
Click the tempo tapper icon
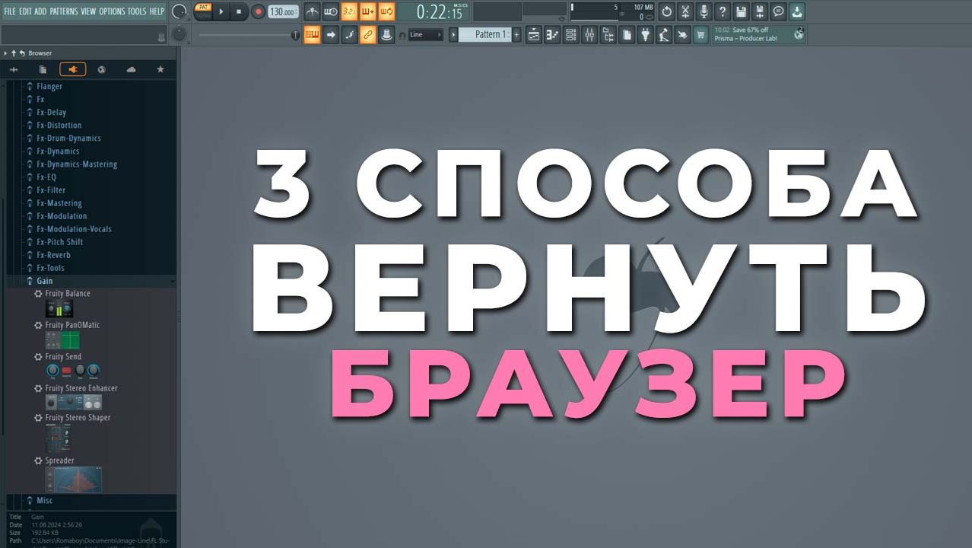click(663, 34)
